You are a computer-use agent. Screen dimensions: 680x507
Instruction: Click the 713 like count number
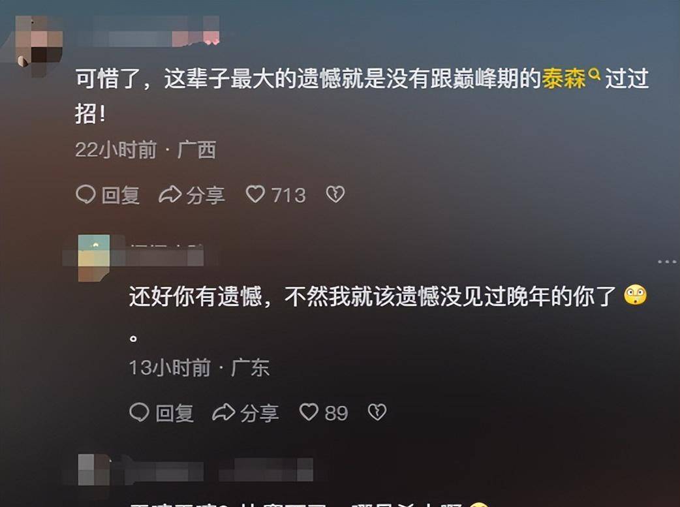[289, 195]
